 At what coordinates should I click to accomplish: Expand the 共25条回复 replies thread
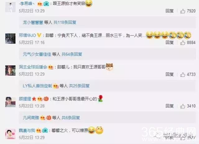pos(79,86)
